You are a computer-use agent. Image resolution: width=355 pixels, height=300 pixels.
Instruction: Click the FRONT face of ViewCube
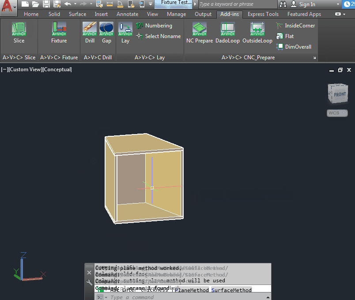coord(340,94)
